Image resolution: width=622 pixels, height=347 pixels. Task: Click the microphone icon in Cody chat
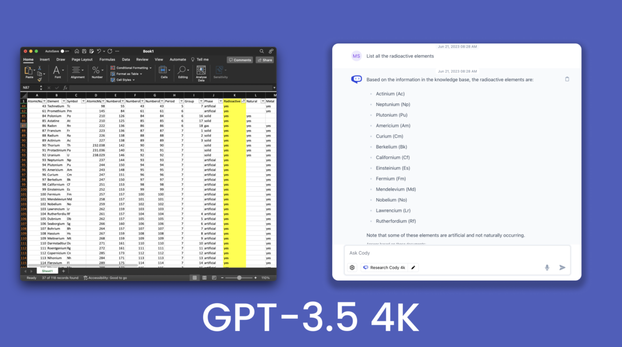click(547, 267)
